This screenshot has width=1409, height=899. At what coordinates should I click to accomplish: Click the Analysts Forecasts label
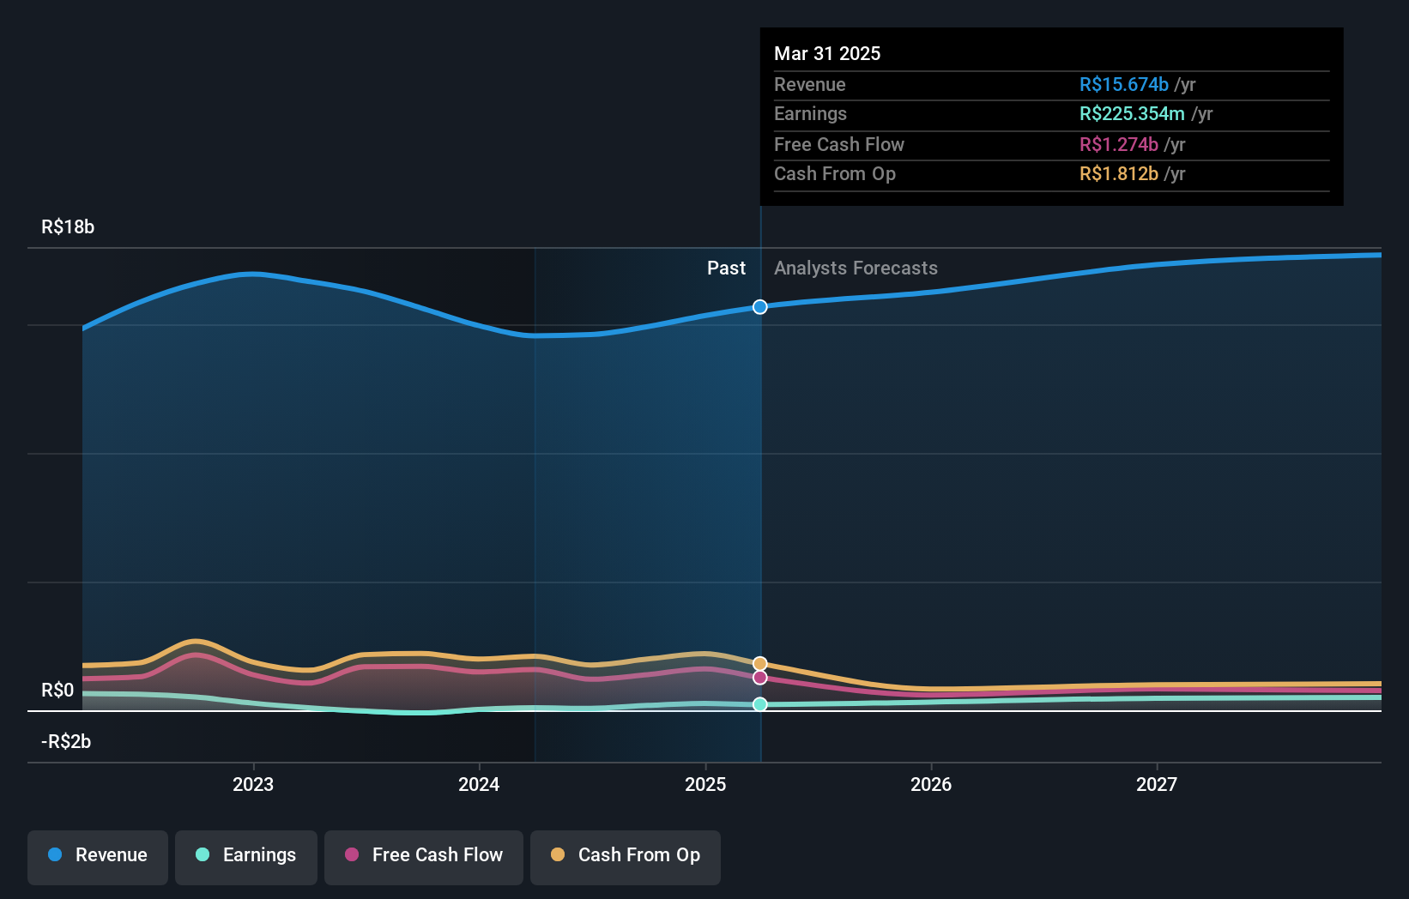(856, 268)
